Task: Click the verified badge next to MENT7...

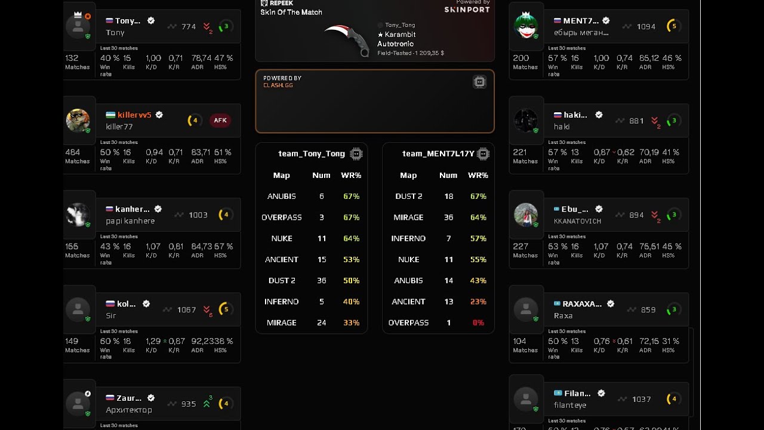Action: click(x=606, y=20)
